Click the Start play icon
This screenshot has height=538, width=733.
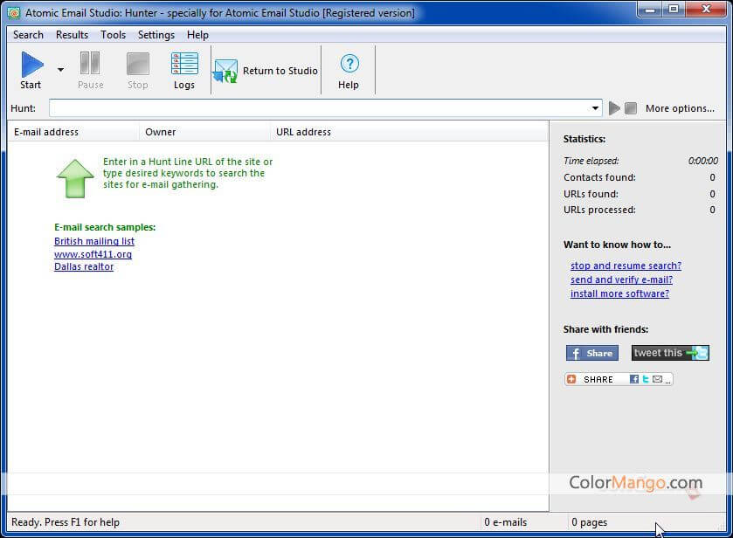tap(31, 65)
